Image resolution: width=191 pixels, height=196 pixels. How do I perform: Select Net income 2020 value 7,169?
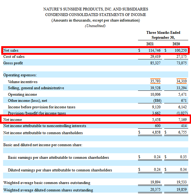[x=182, y=120]
